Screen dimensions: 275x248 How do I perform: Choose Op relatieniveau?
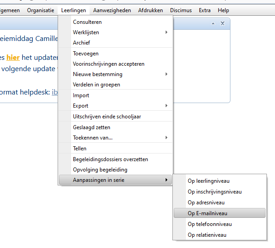point(207,235)
